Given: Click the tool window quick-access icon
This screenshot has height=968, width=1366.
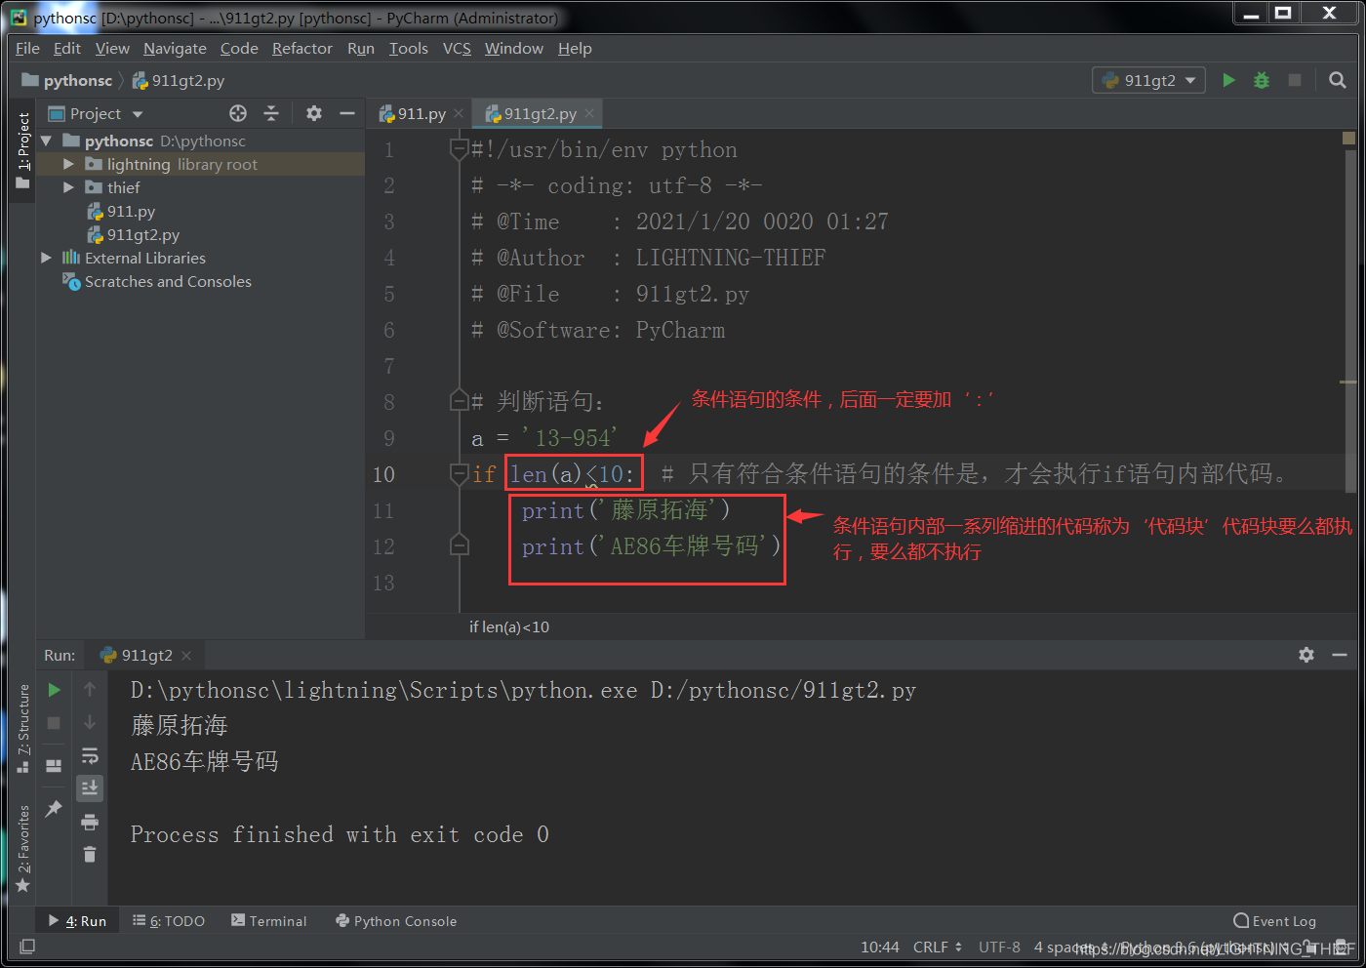Looking at the screenshot, I should point(27,947).
